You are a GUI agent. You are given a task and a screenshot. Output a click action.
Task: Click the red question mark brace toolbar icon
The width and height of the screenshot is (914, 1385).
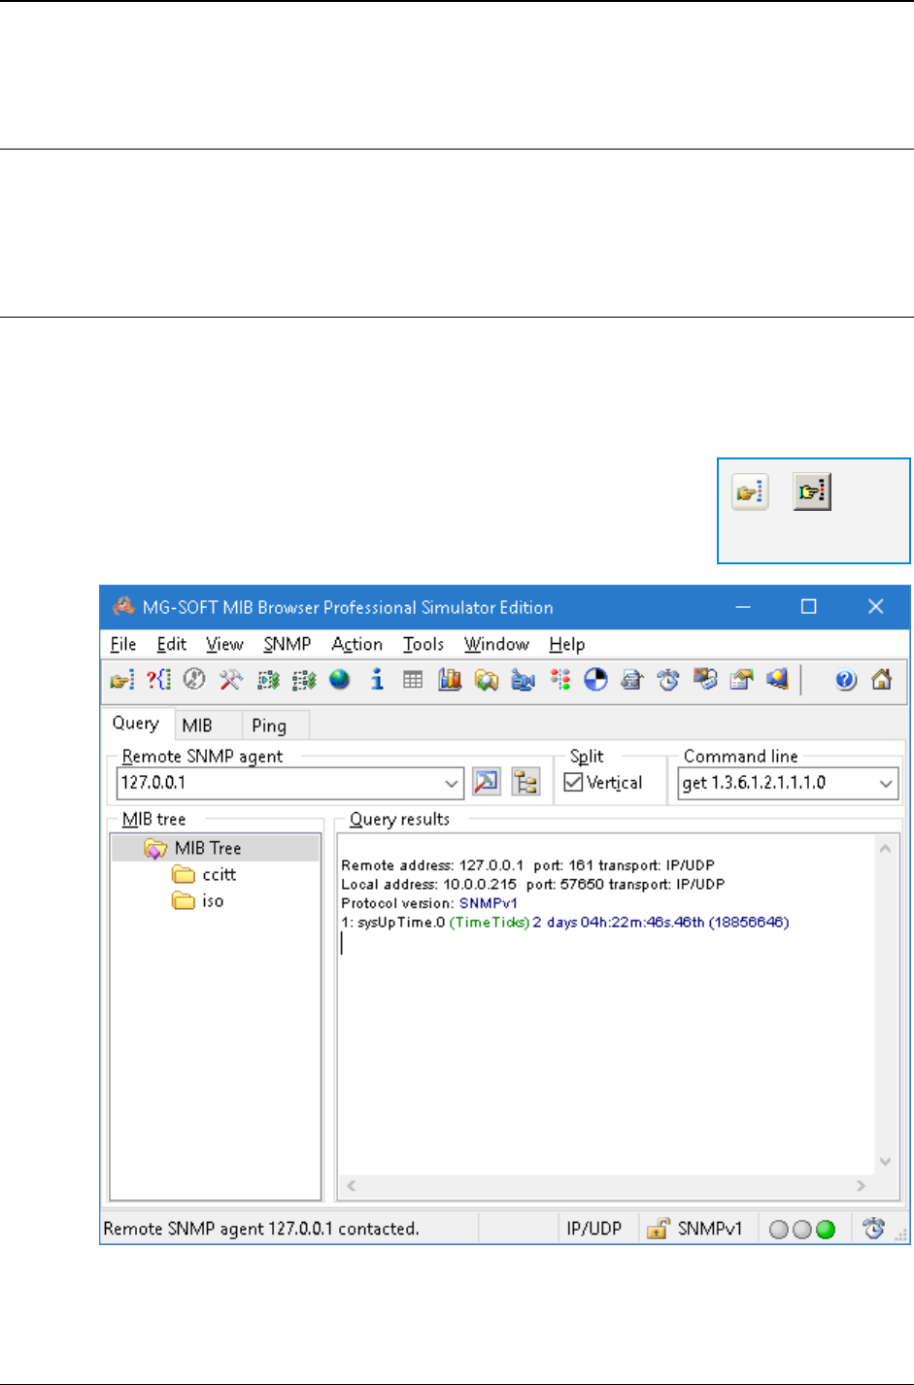[x=158, y=680]
